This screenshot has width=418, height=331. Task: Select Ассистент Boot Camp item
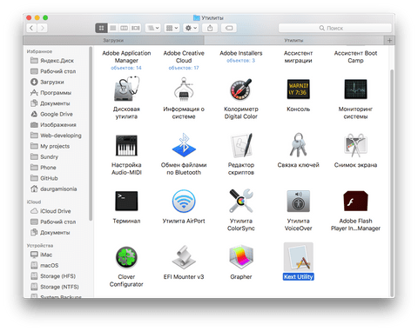pyautogui.click(x=355, y=57)
